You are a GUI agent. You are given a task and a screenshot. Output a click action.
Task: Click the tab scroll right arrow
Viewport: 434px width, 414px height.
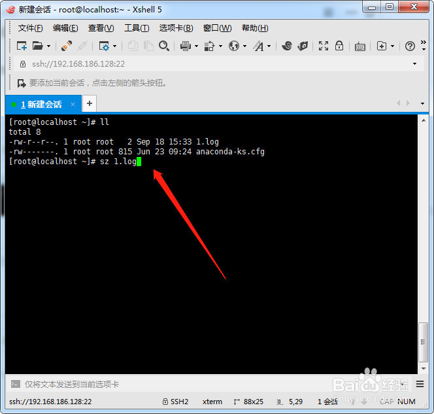click(x=408, y=103)
